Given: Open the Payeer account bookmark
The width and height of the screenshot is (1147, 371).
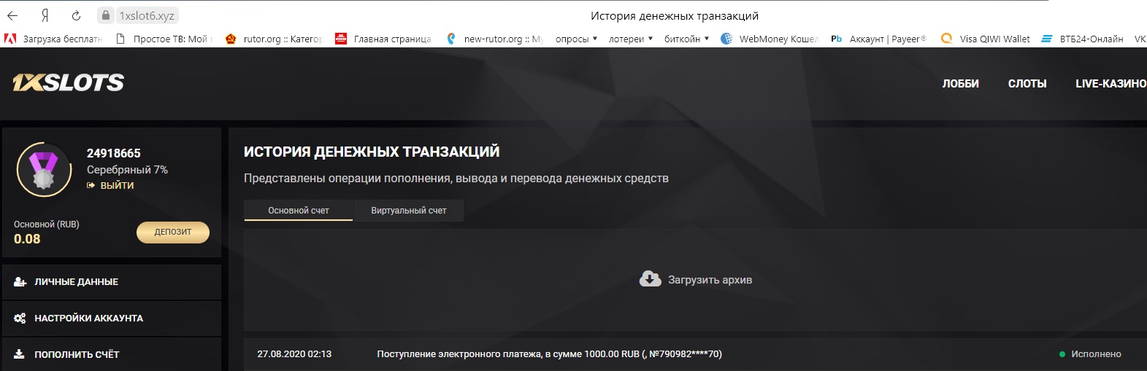Looking at the screenshot, I should click(878, 39).
